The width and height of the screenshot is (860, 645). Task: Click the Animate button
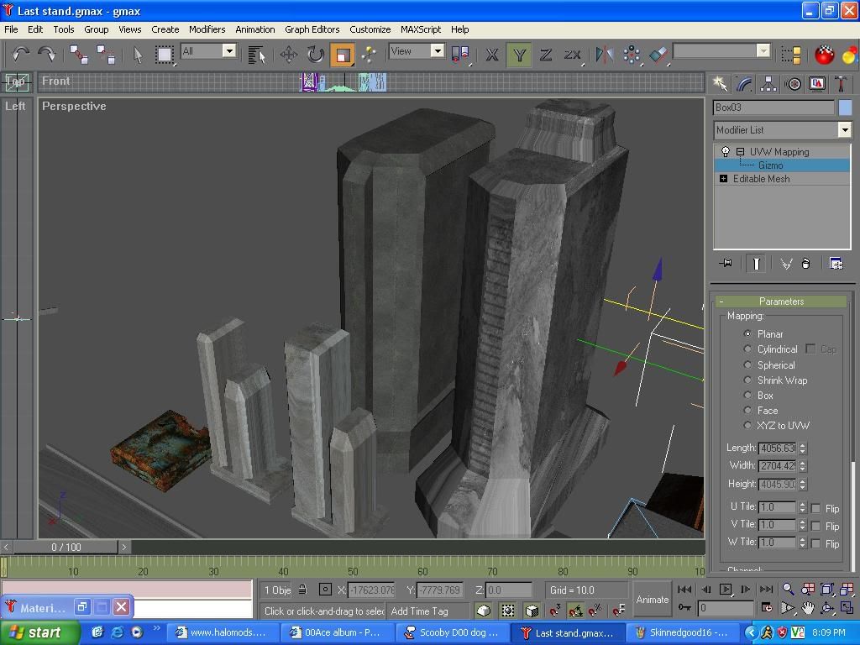652,600
